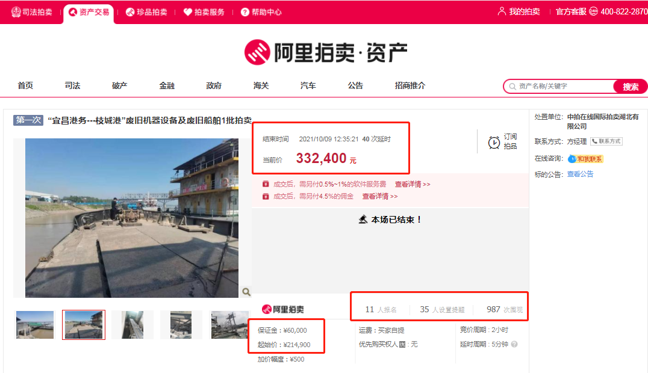Click the question mark icon beside 帮助中心

245,12
